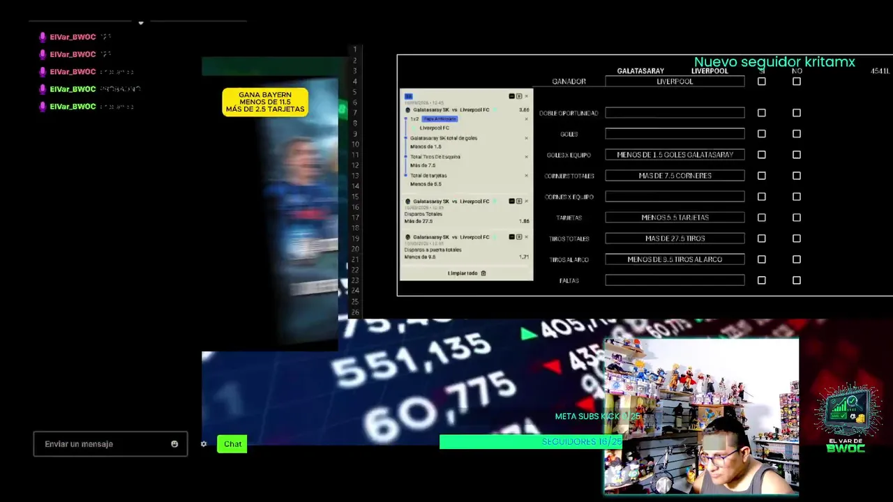Remove Total de tarjetas selection
The width and height of the screenshot is (893, 502).
click(526, 175)
